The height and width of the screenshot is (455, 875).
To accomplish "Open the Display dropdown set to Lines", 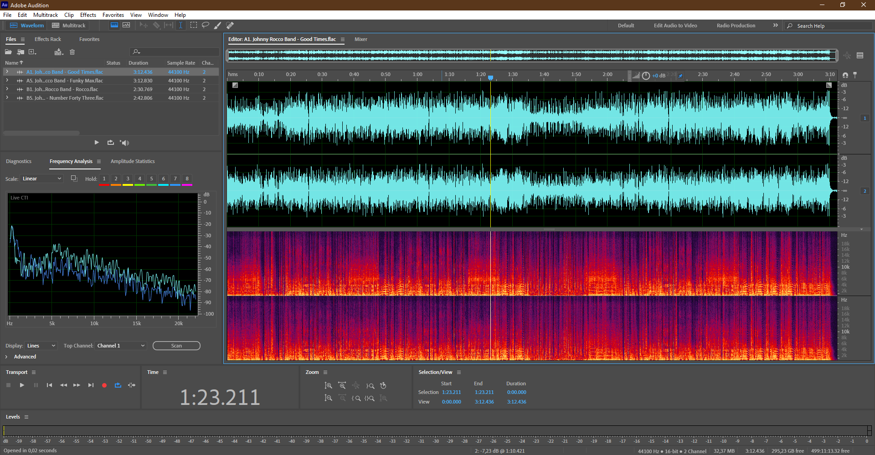I will [x=41, y=346].
